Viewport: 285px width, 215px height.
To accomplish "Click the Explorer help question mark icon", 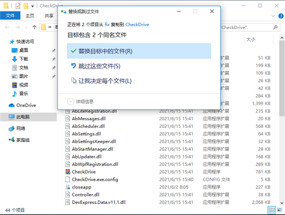I will 281,16.
